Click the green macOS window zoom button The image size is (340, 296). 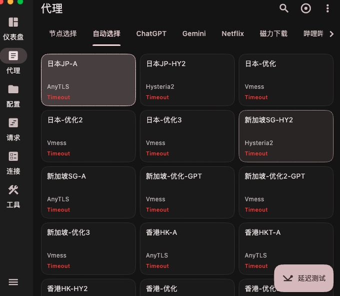coord(20,1)
